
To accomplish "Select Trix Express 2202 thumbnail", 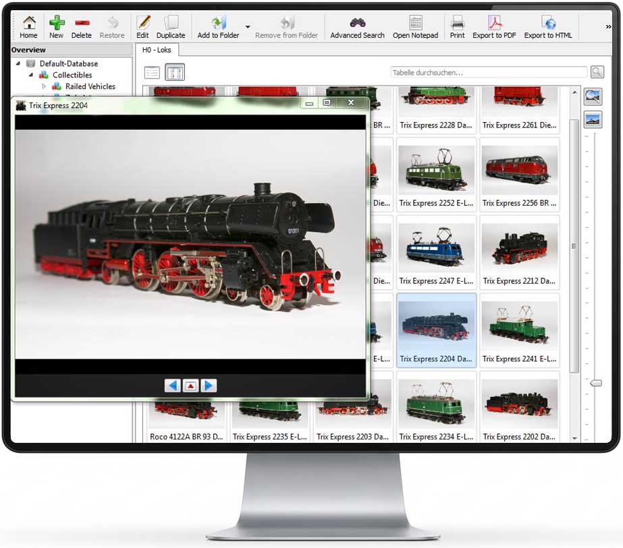I will point(519,408).
